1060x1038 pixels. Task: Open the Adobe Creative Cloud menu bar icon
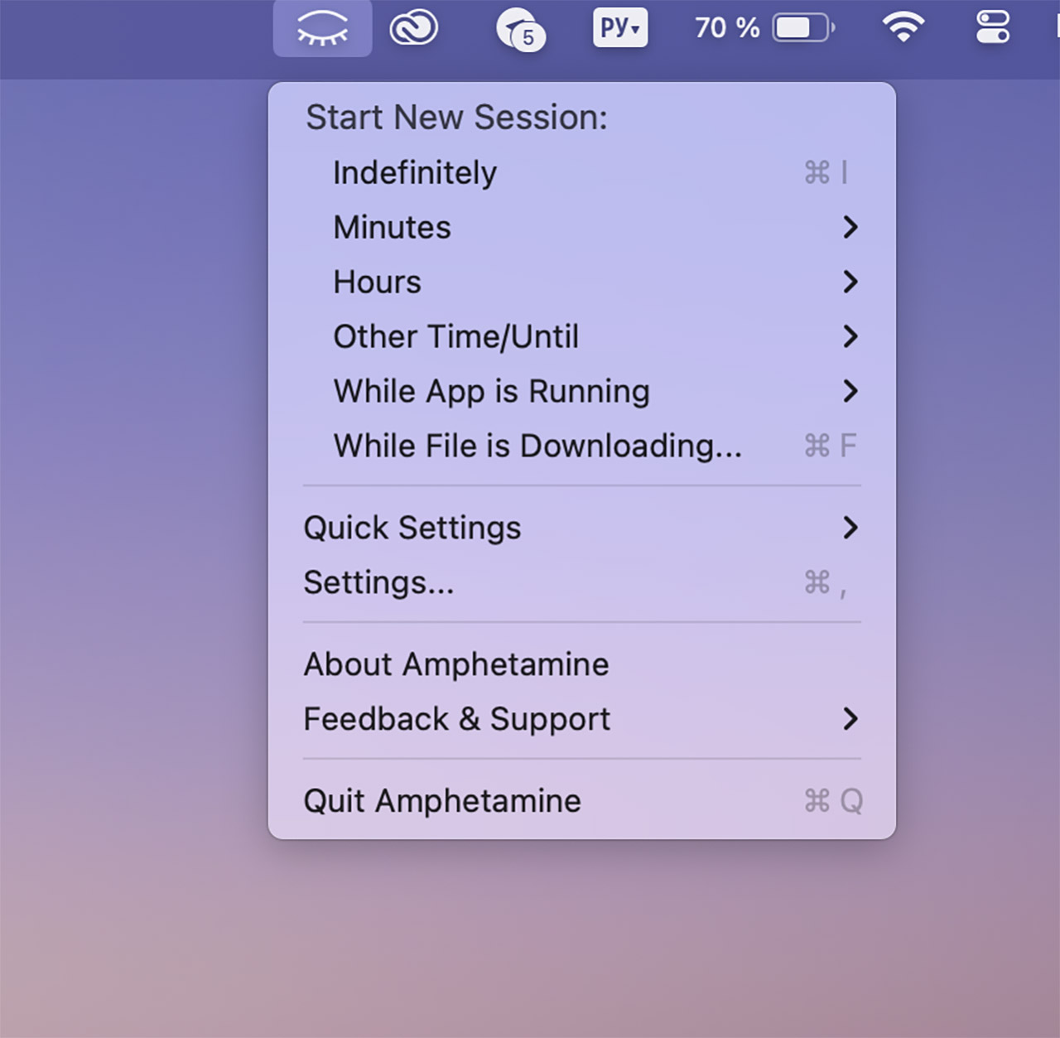(414, 29)
